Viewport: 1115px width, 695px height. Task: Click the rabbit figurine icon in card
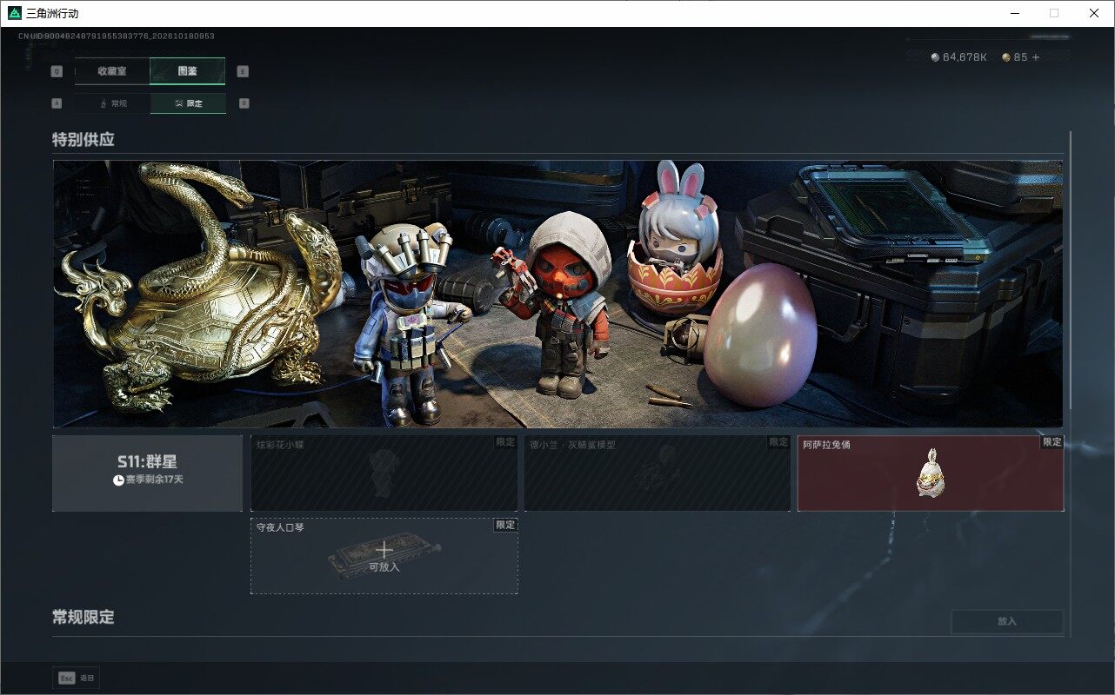(x=931, y=473)
